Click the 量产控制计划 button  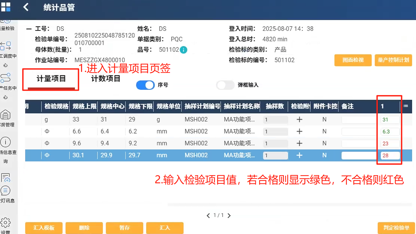(393, 60)
